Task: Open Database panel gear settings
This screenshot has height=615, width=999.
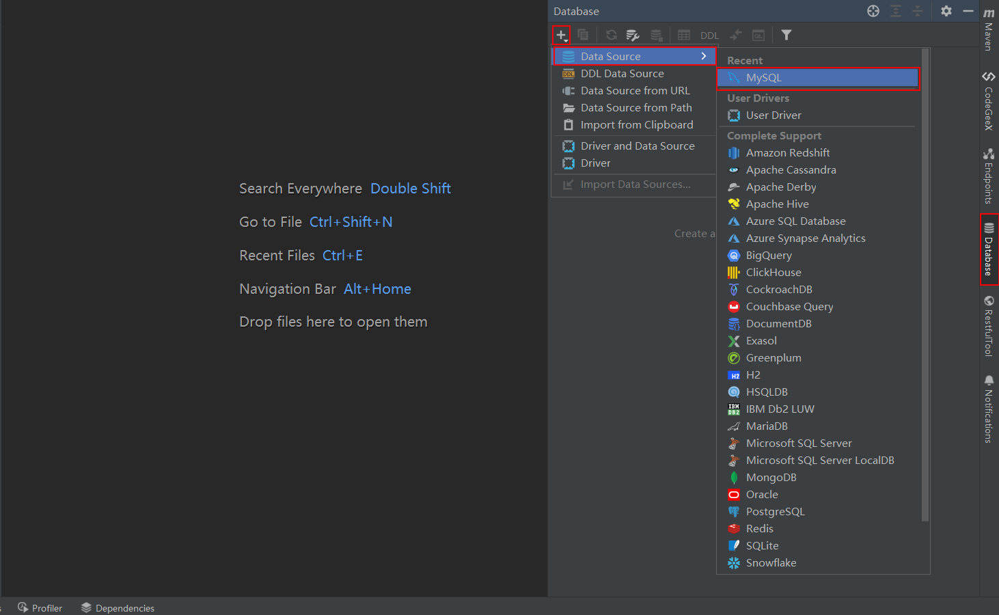Action: point(946,11)
